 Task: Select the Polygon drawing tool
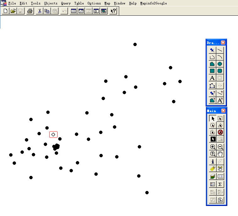click(212, 64)
